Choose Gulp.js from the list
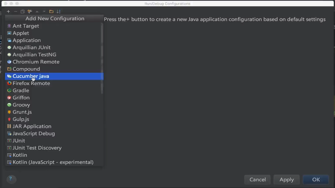The height and width of the screenshot is (188, 335). pyautogui.click(x=54, y=119)
